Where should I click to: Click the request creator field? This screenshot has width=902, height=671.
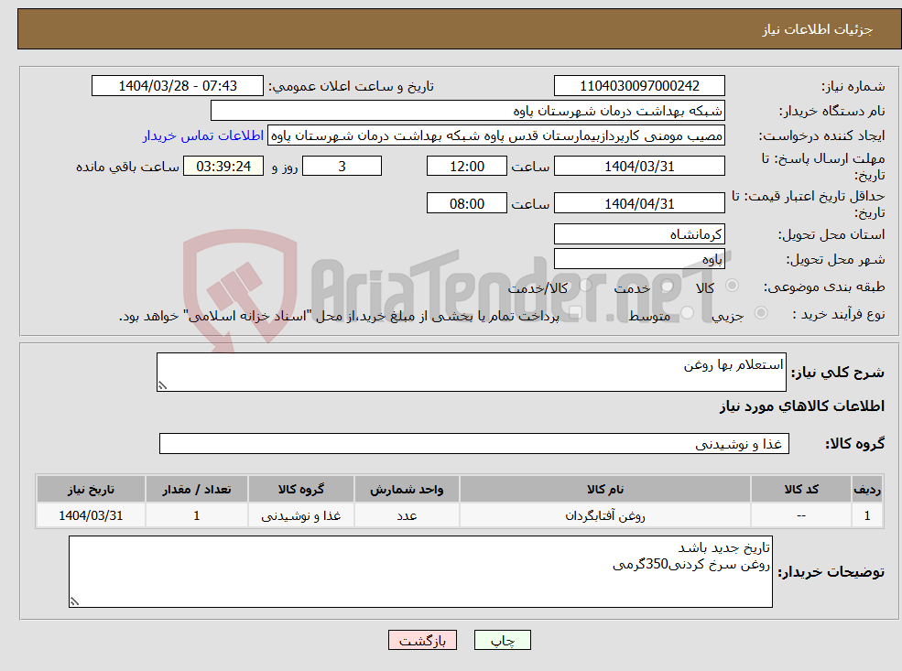(x=495, y=135)
